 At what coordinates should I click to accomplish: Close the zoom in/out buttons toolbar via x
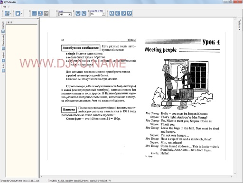[x=74, y=11]
